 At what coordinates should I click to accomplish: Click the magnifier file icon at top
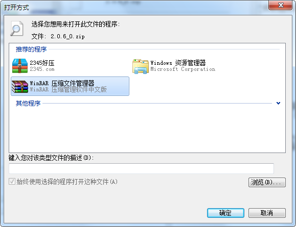(16, 29)
